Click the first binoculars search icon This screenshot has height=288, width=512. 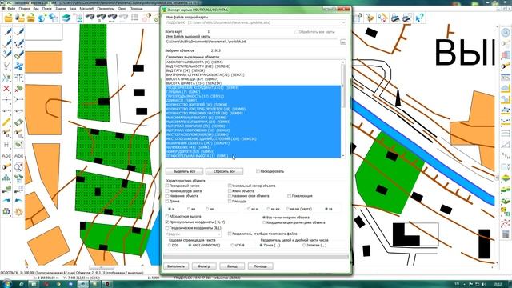(90, 18)
